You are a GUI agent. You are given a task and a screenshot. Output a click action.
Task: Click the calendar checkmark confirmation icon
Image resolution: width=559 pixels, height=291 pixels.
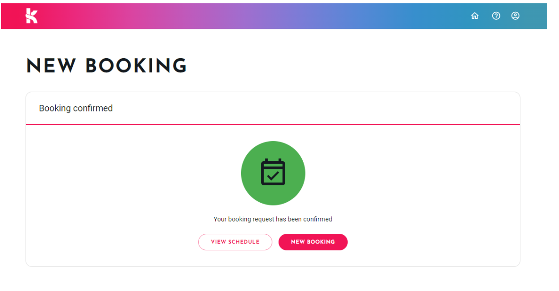273,172
